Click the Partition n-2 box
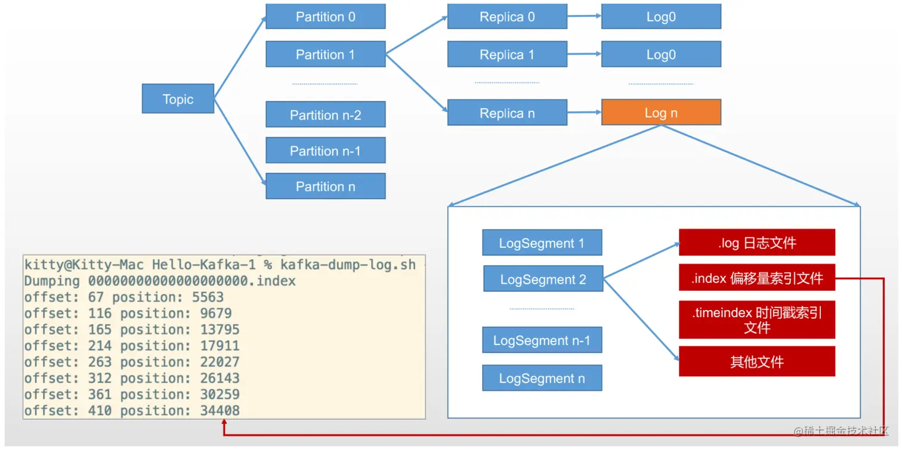902x450 pixels. 326,114
